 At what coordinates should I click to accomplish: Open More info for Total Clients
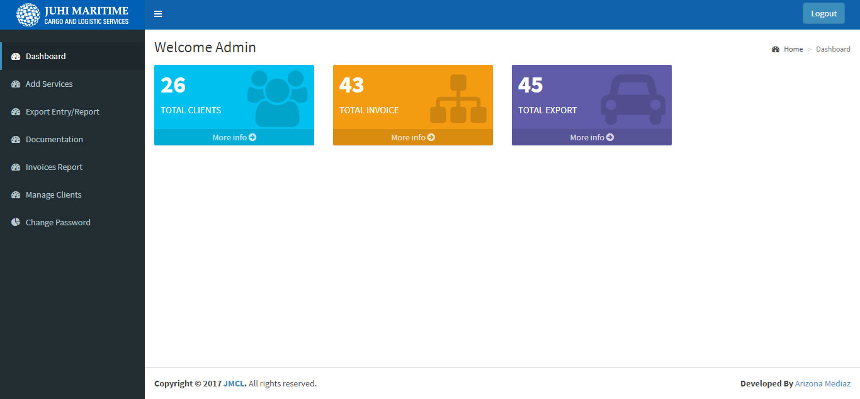[234, 137]
